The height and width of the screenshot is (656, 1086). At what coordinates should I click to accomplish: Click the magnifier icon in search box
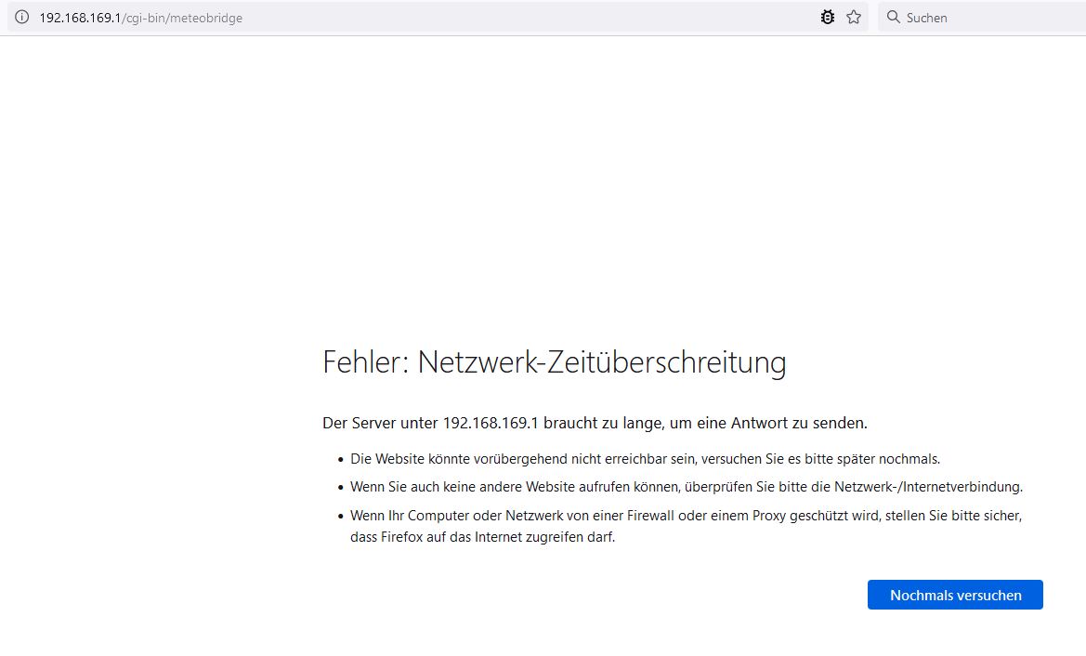point(894,18)
